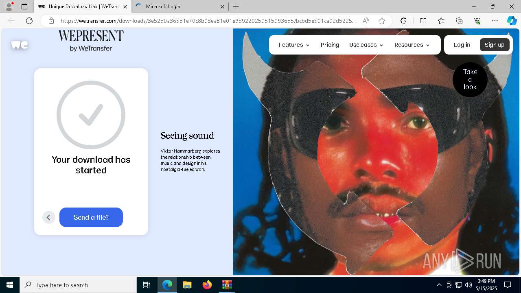Click the Sign up button
This screenshot has width=521, height=293.
tap(495, 45)
